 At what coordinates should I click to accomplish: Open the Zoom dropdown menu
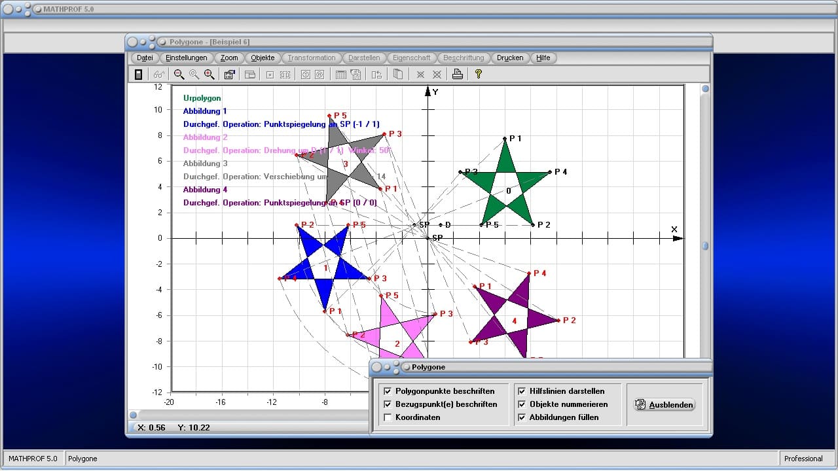(x=229, y=58)
